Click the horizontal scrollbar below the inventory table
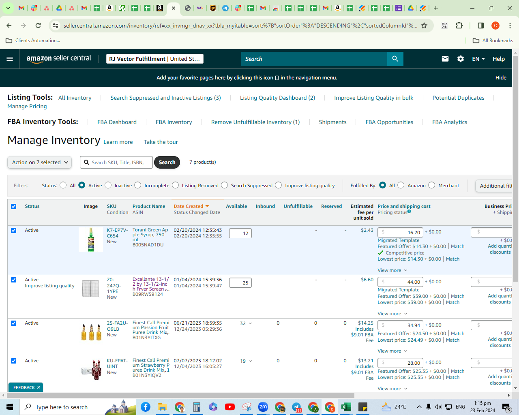 pos(181,395)
